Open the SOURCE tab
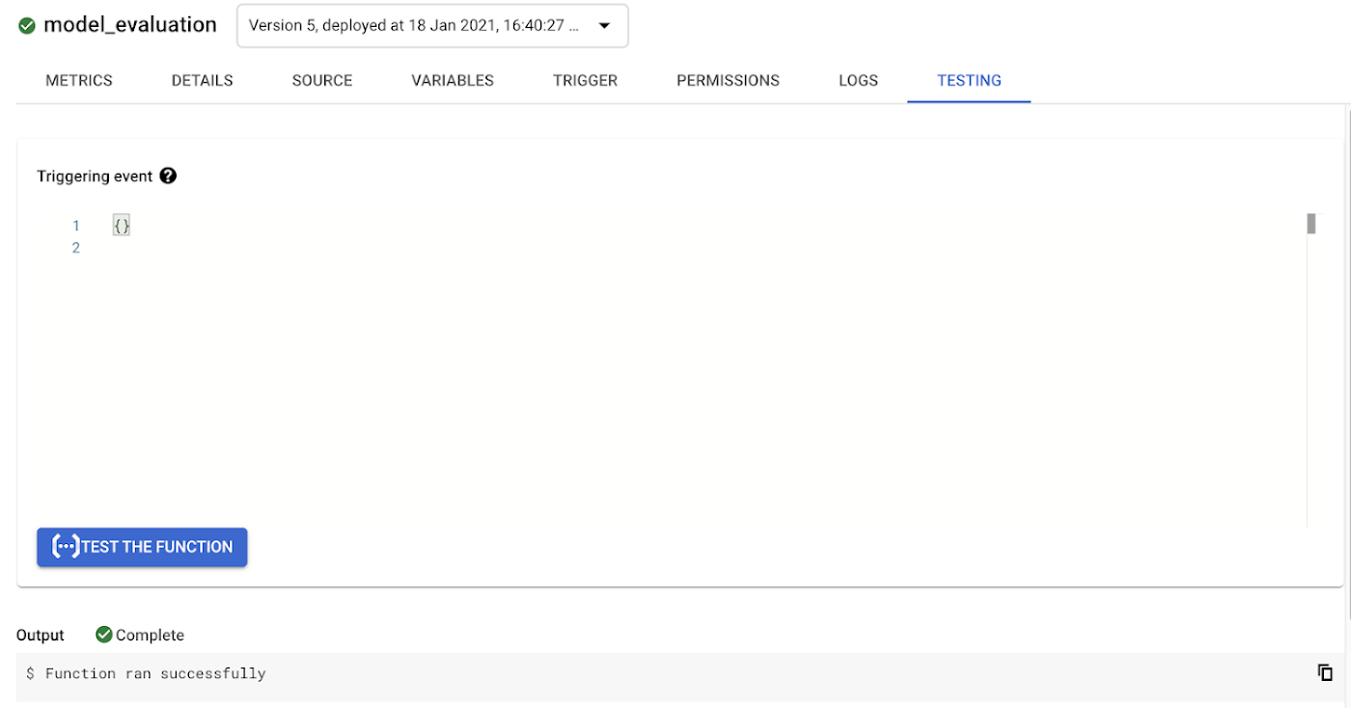Viewport: 1351px width, 708px height. click(321, 80)
